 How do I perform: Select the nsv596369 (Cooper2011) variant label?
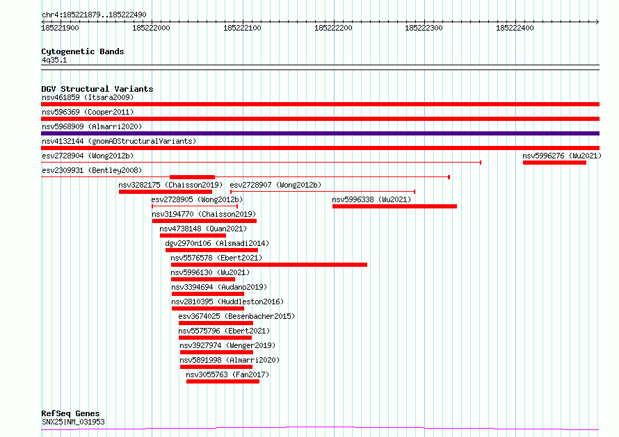tap(88, 112)
